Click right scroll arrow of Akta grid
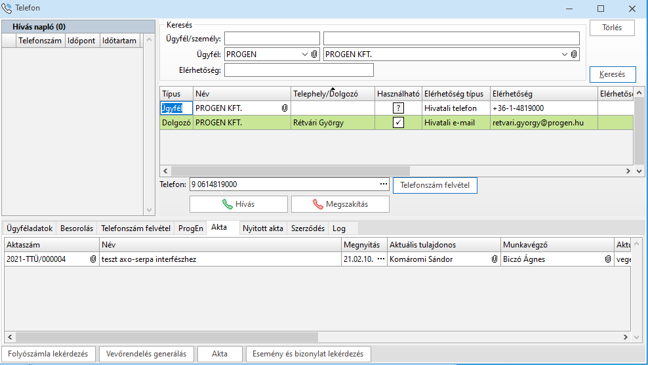Viewport: 648px width, 365px height. (x=625, y=337)
